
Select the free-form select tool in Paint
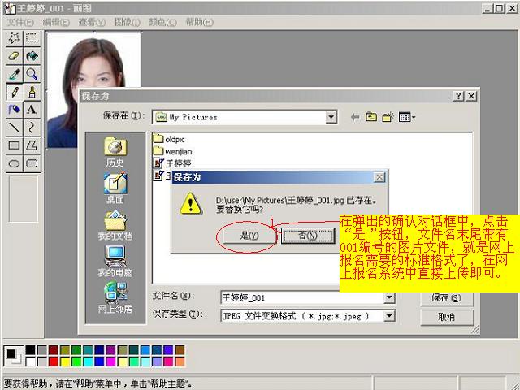point(15,38)
